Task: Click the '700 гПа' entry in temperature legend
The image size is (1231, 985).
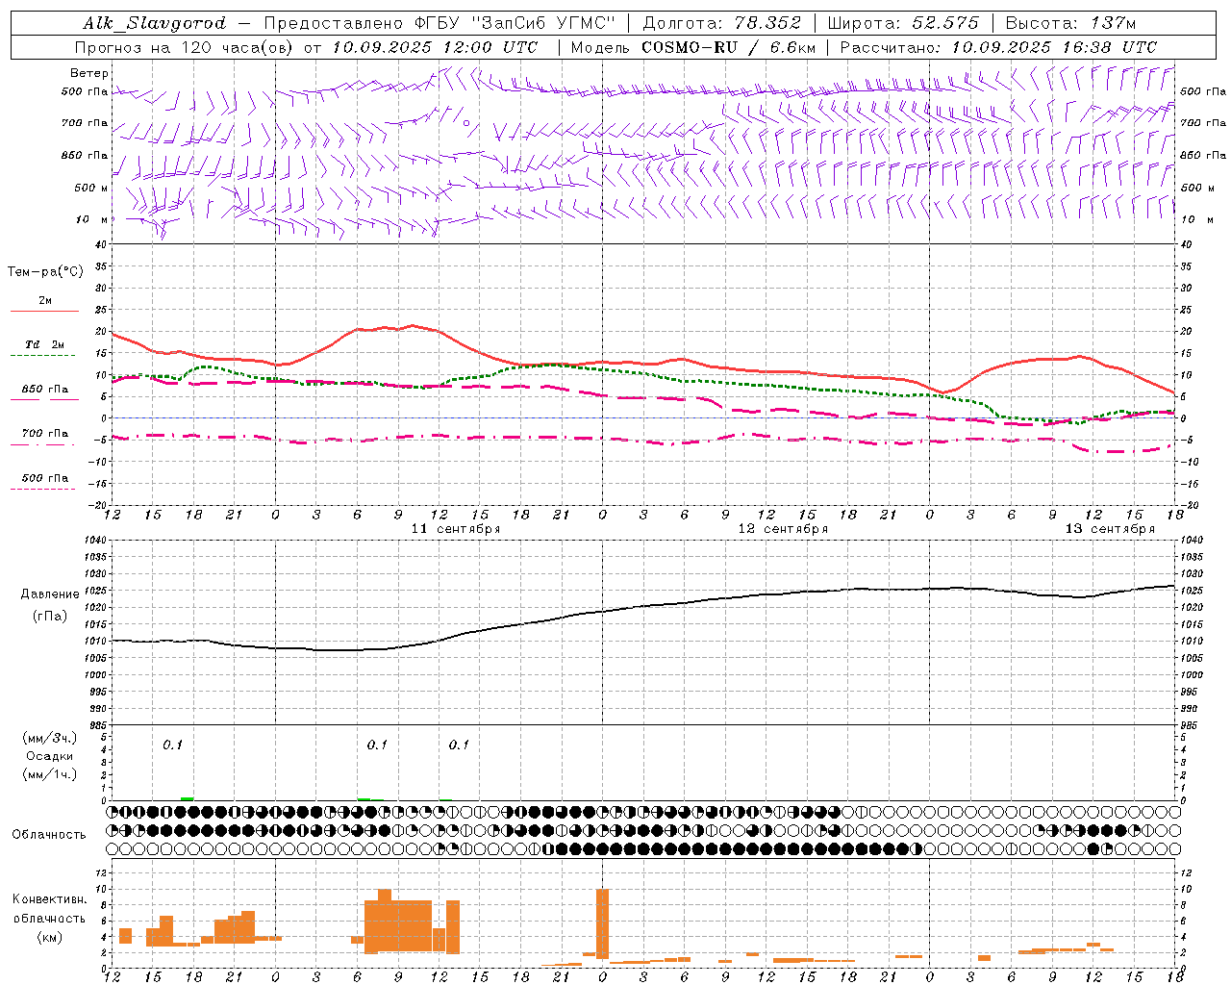Action: [x=45, y=434]
